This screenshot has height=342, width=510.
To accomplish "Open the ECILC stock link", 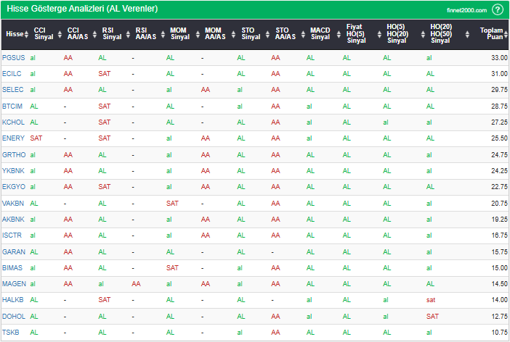I will pos(12,73).
